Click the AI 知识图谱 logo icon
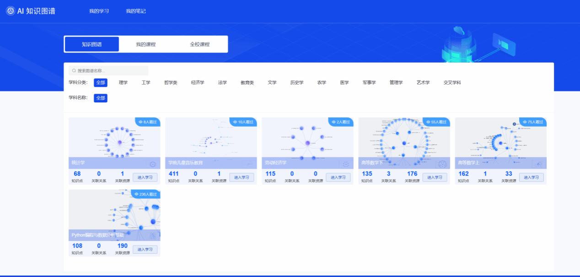 pos(10,11)
